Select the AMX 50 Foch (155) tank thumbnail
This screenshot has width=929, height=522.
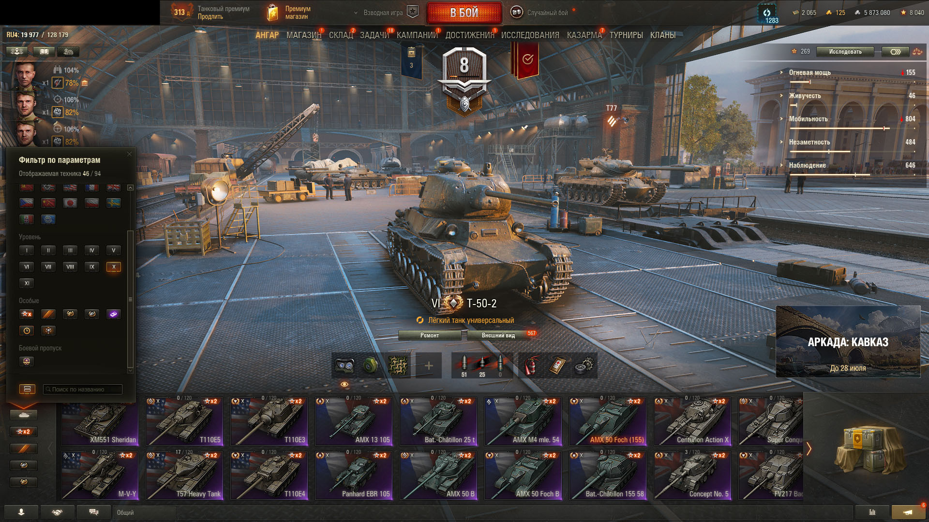coord(608,421)
